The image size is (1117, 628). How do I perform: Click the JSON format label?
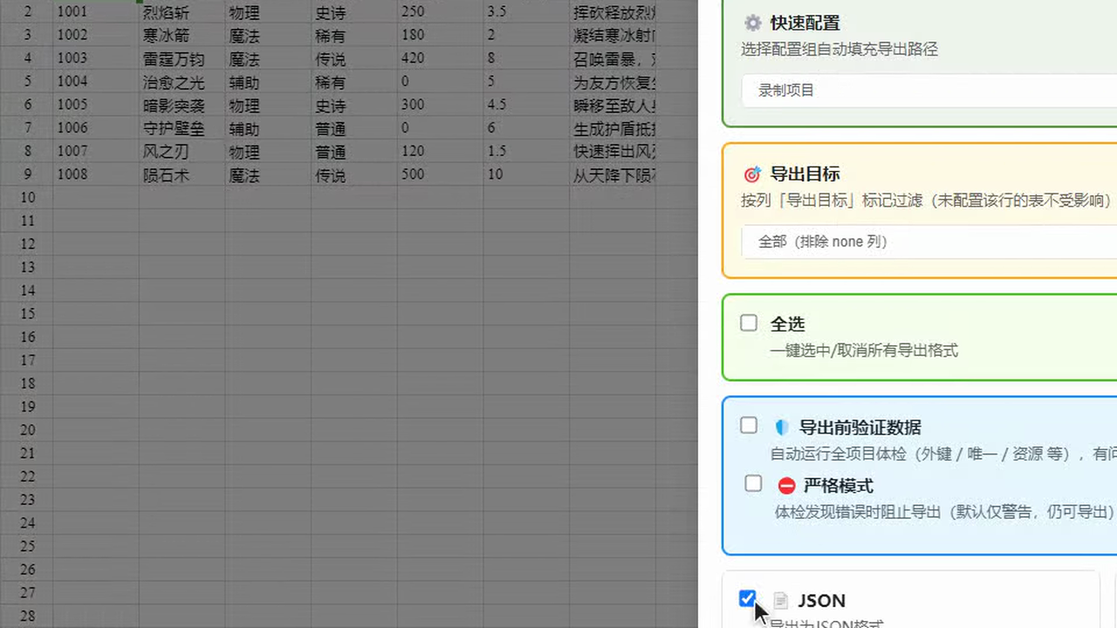click(x=821, y=601)
